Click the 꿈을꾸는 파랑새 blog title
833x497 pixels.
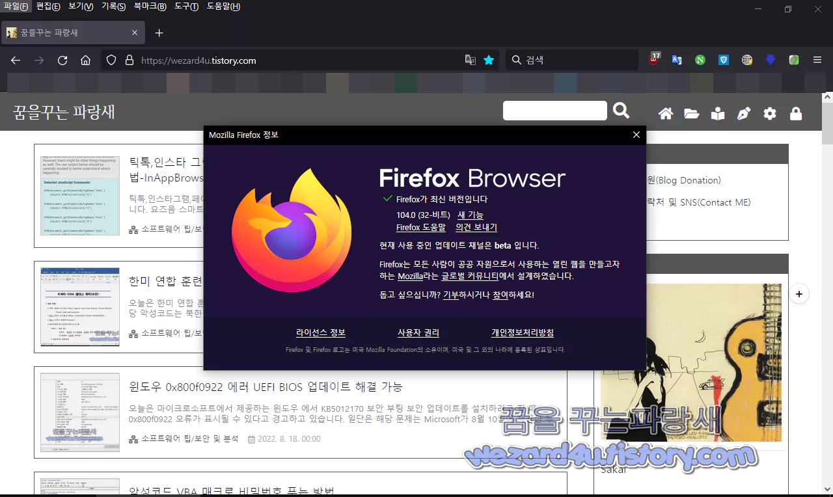tap(64, 112)
